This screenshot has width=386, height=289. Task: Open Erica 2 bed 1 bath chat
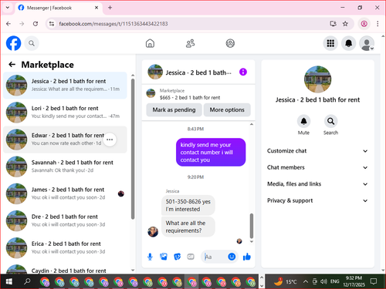click(x=65, y=248)
